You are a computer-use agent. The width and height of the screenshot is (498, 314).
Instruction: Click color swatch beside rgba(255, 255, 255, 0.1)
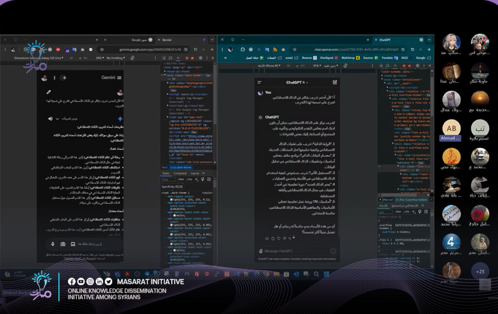[172, 200]
